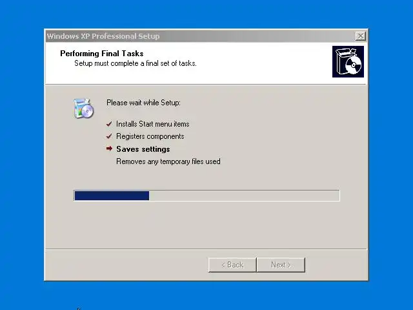Screen dimensions: 413x310
Task: Click Removes any temporary files used text
Action: pos(168,161)
